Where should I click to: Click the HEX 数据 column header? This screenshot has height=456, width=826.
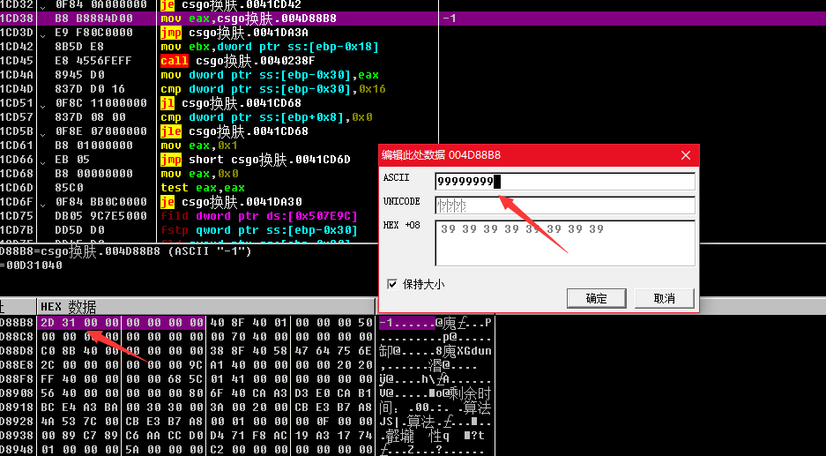pyautogui.click(x=206, y=307)
